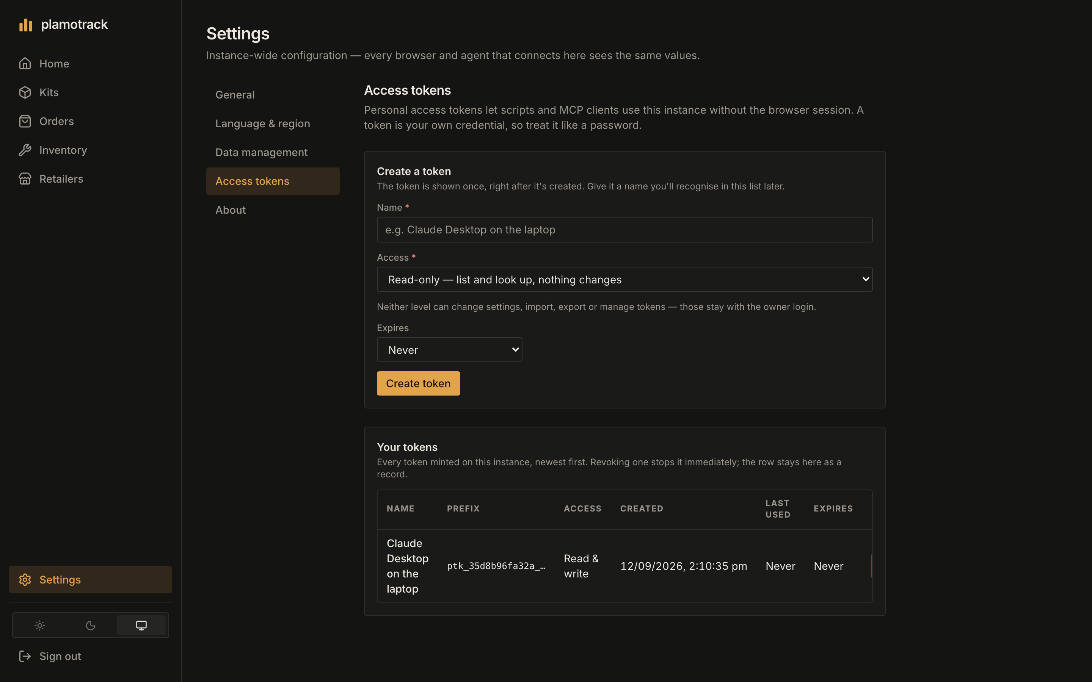Click token name 'Claude Desktop on the laptop'
The image size is (1092, 682).
[x=408, y=566]
